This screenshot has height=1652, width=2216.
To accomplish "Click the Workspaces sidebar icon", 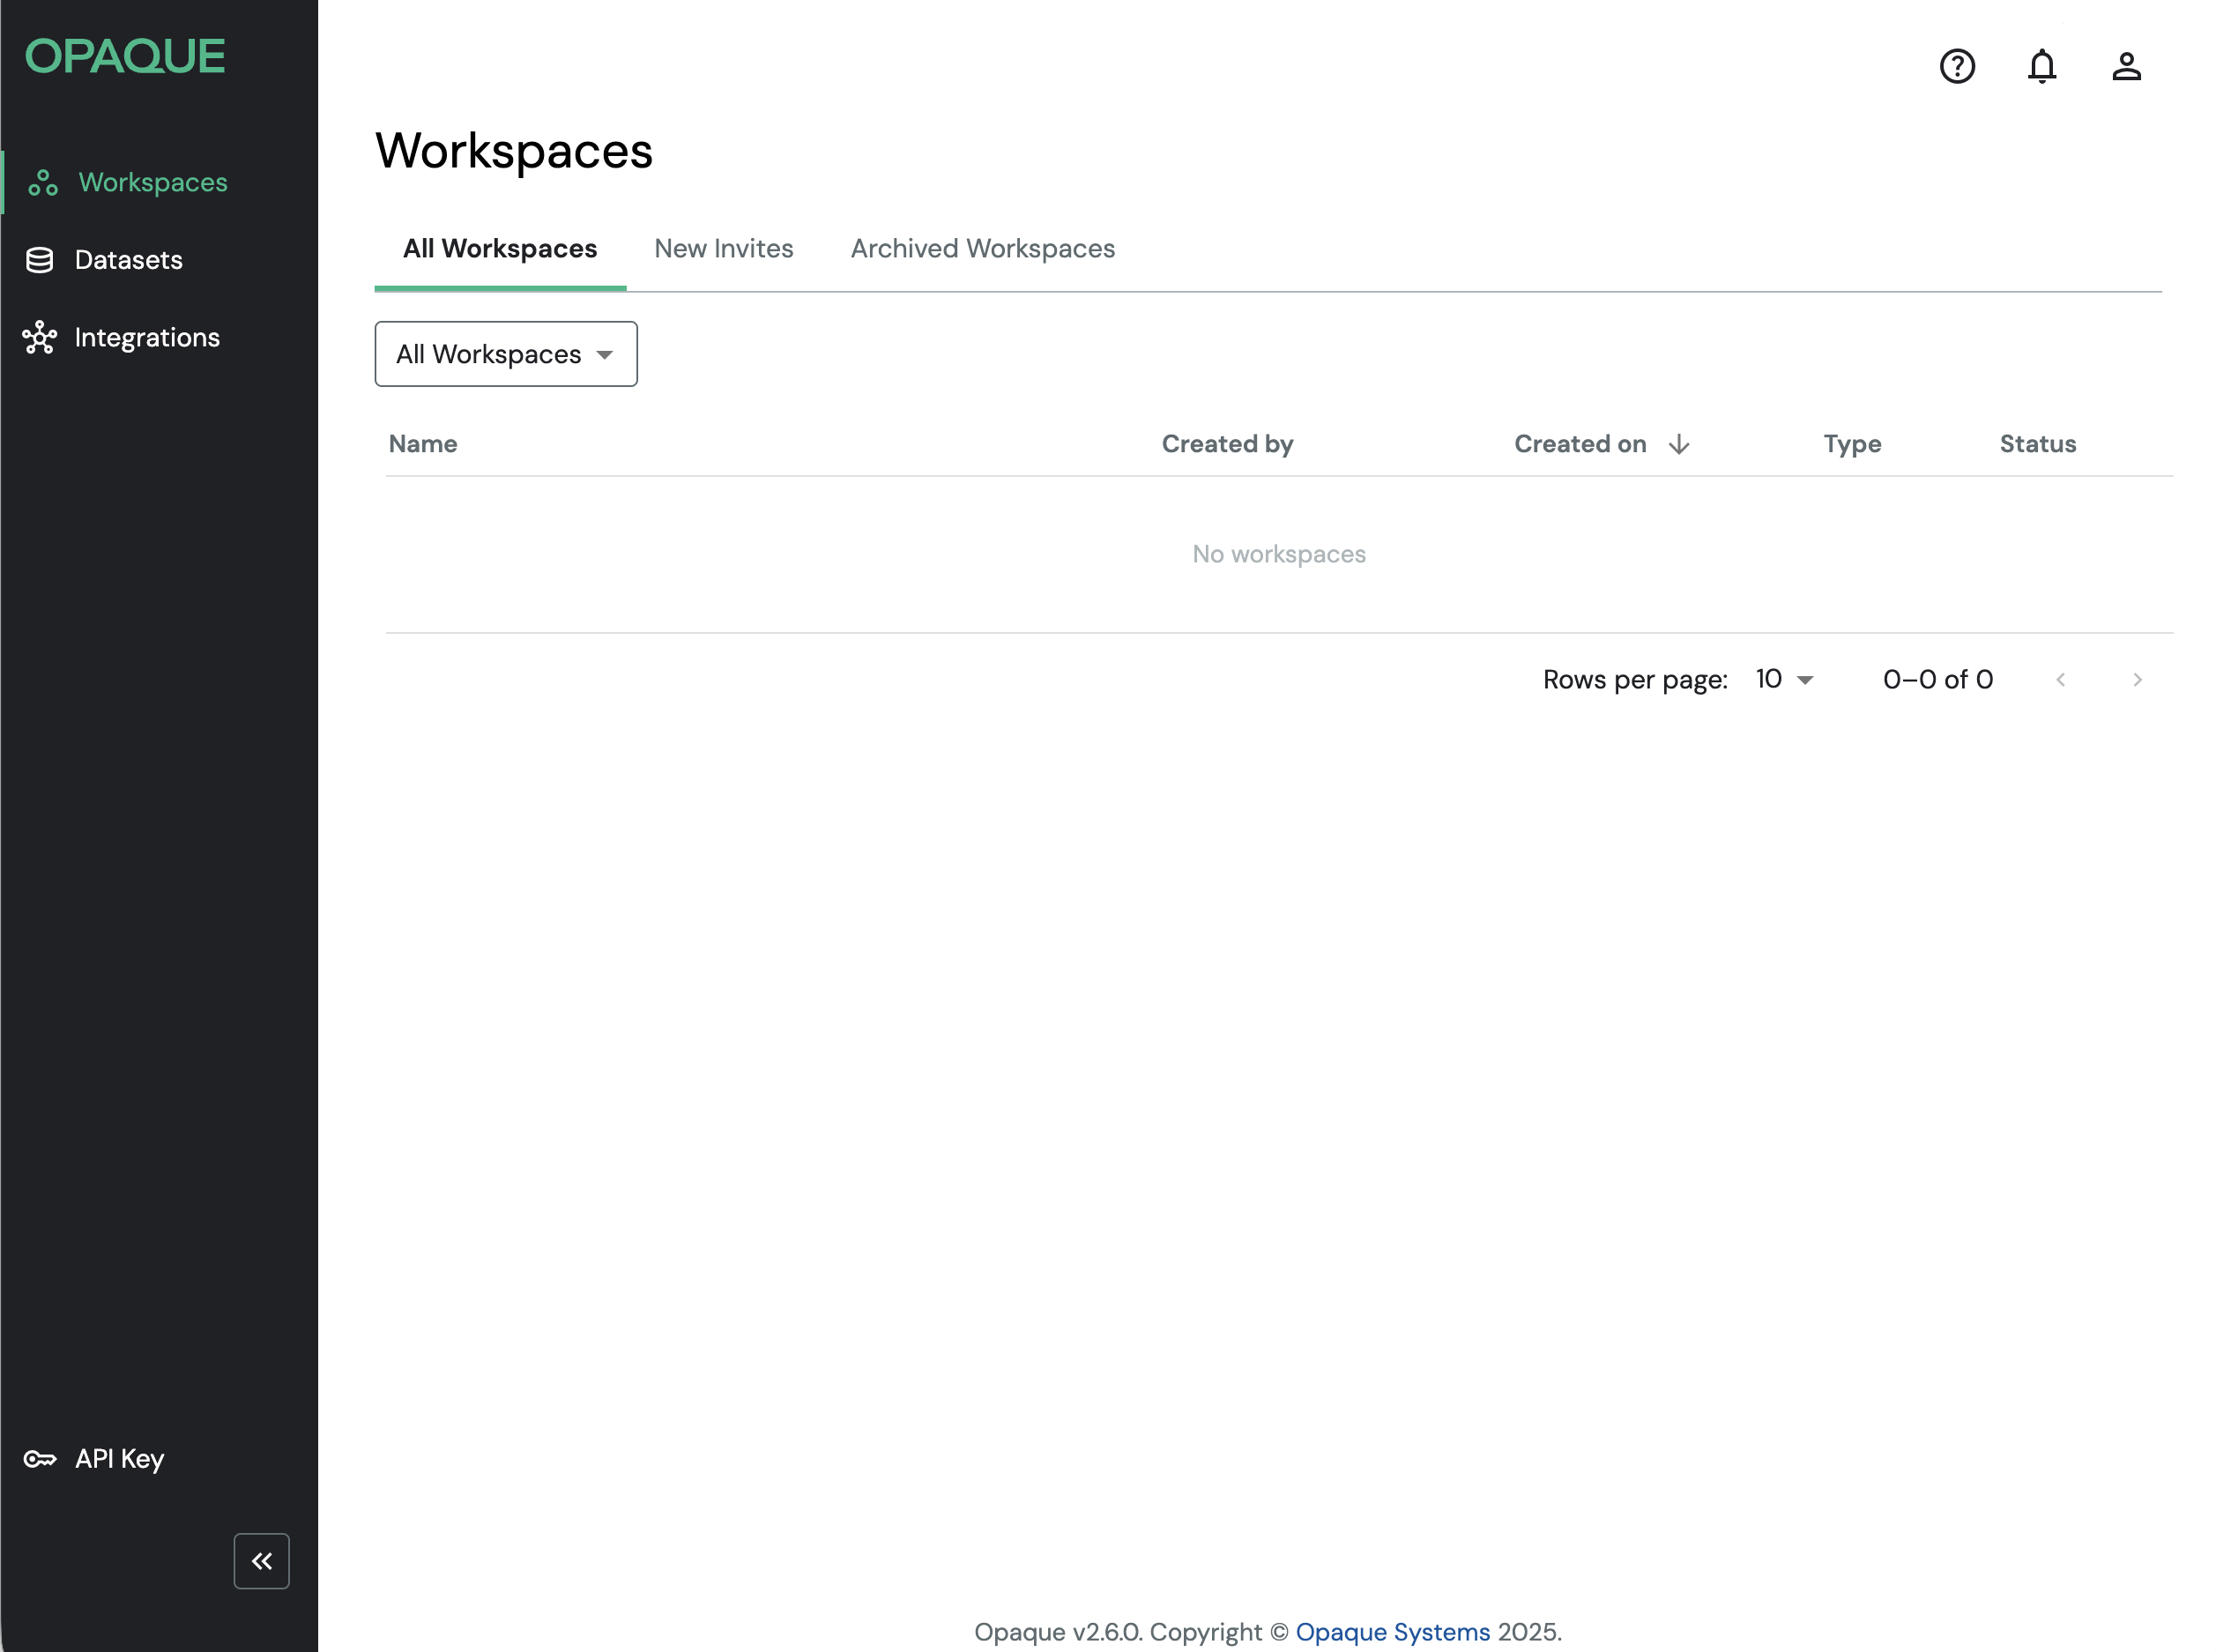I will pyautogui.click(x=42, y=182).
